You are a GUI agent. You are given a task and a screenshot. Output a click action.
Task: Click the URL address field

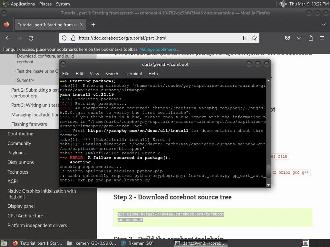[159, 38]
